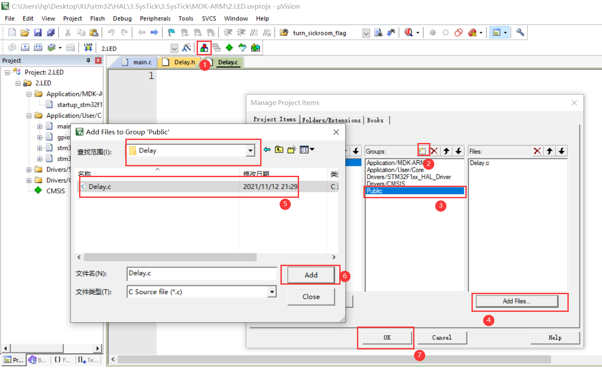This screenshot has width=602, height=368.
Task: Open the file type C Source file dropdown
Action: click(272, 292)
